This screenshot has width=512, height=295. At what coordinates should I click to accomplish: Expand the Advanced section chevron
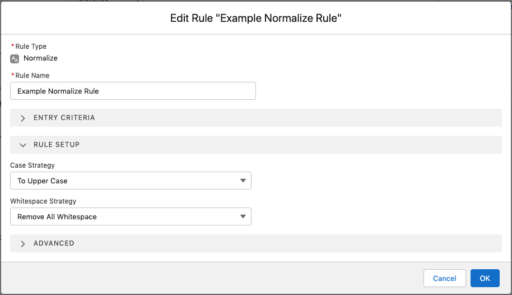(x=23, y=243)
